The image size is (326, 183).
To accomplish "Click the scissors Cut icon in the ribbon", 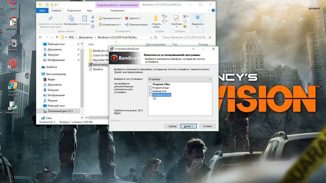I will [x=93, y=17].
